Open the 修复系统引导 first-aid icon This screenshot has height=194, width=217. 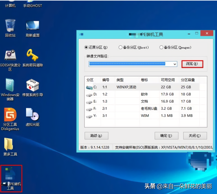point(32,88)
